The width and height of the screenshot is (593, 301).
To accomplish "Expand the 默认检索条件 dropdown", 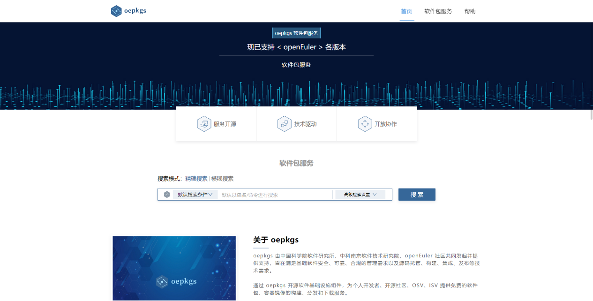I will [195, 195].
